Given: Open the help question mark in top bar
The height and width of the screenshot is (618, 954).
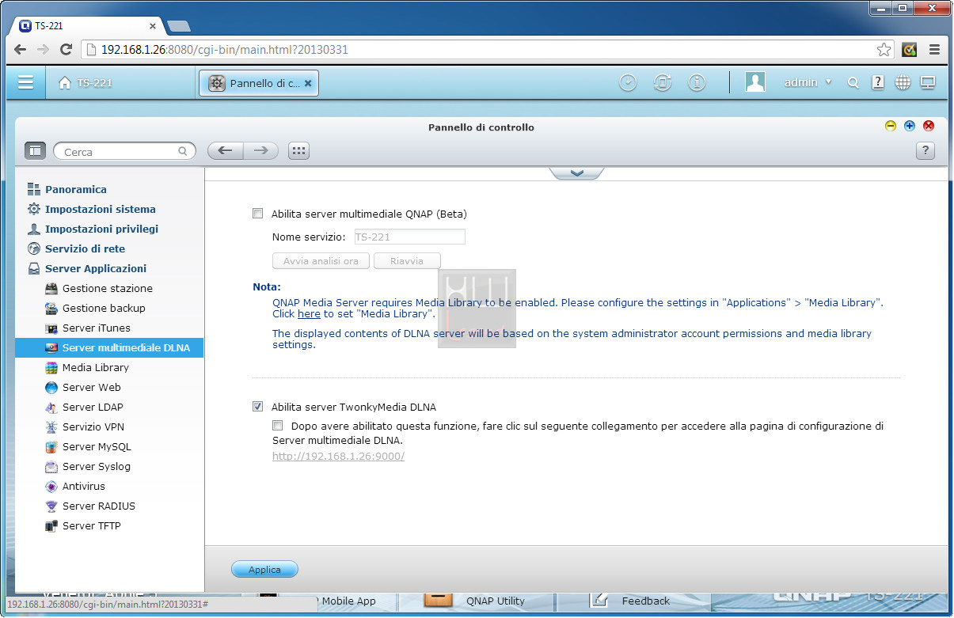Looking at the screenshot, I should click(878, 82).
